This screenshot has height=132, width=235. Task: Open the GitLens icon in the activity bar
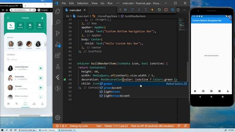point(58,88)
